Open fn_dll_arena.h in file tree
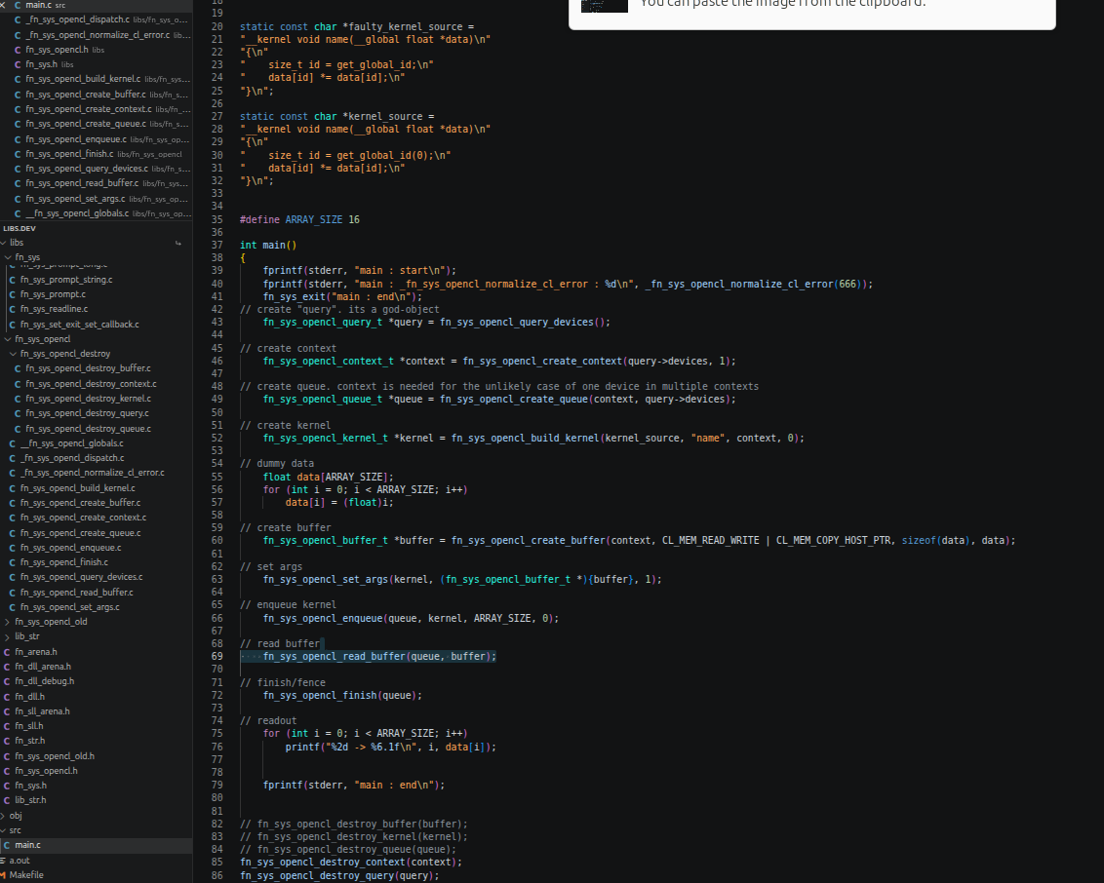This screenshot has width=1104, height=883. [x=96, y=667]
